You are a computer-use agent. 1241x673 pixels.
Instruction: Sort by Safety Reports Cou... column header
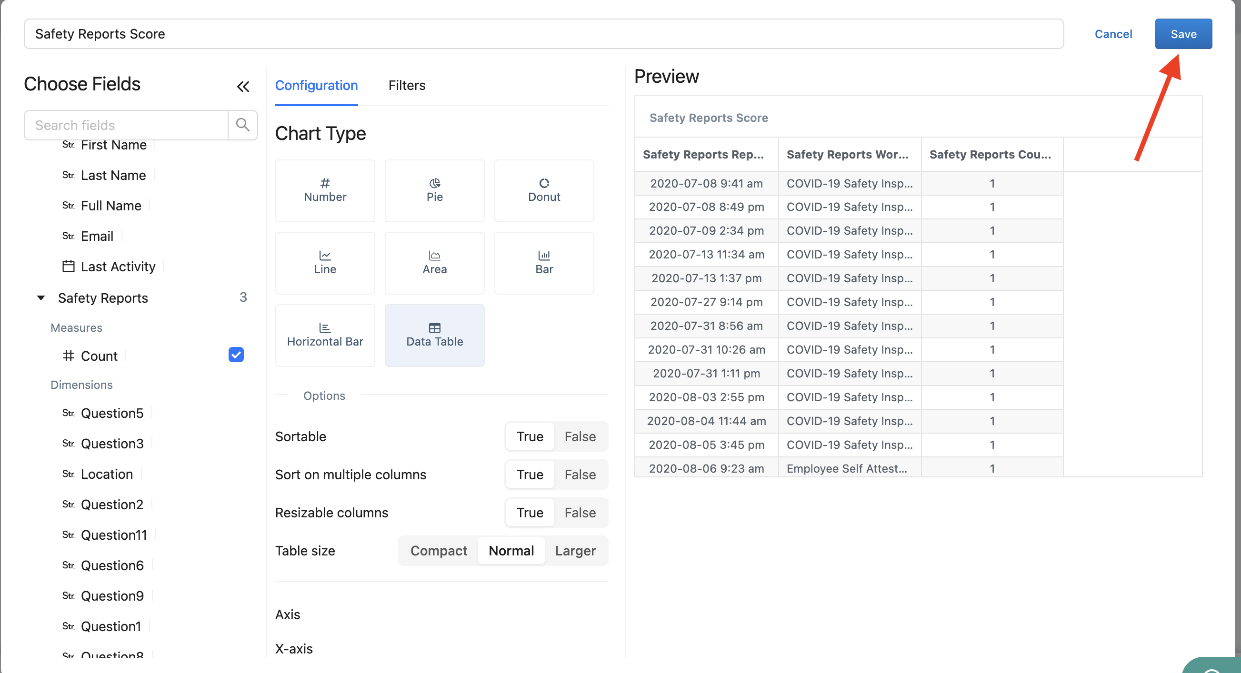tap(992, 154)
